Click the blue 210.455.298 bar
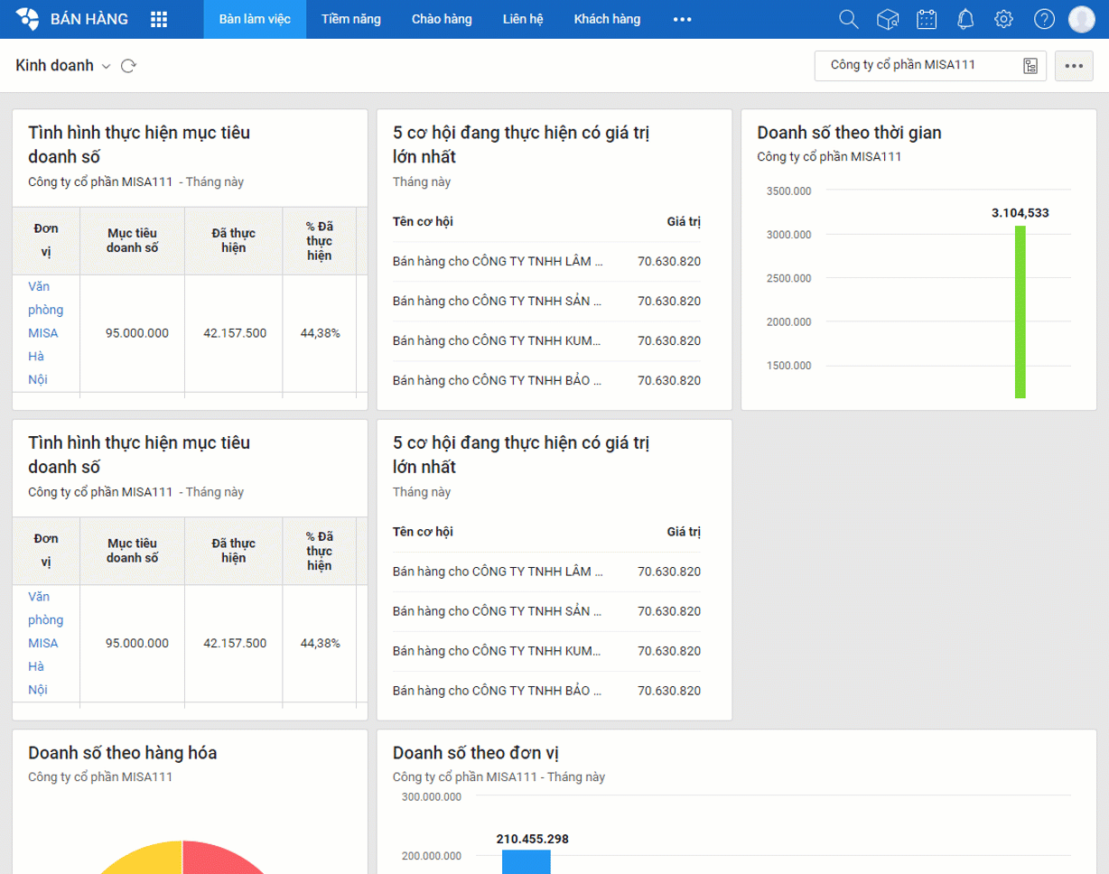 click(526, 861)
